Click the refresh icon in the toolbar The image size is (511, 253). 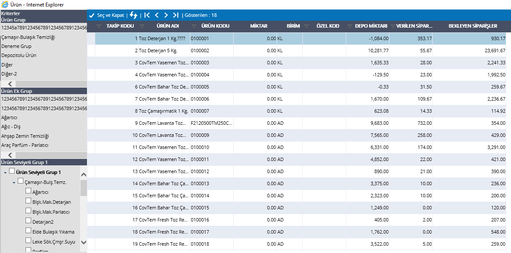click(x=133, y=15)
